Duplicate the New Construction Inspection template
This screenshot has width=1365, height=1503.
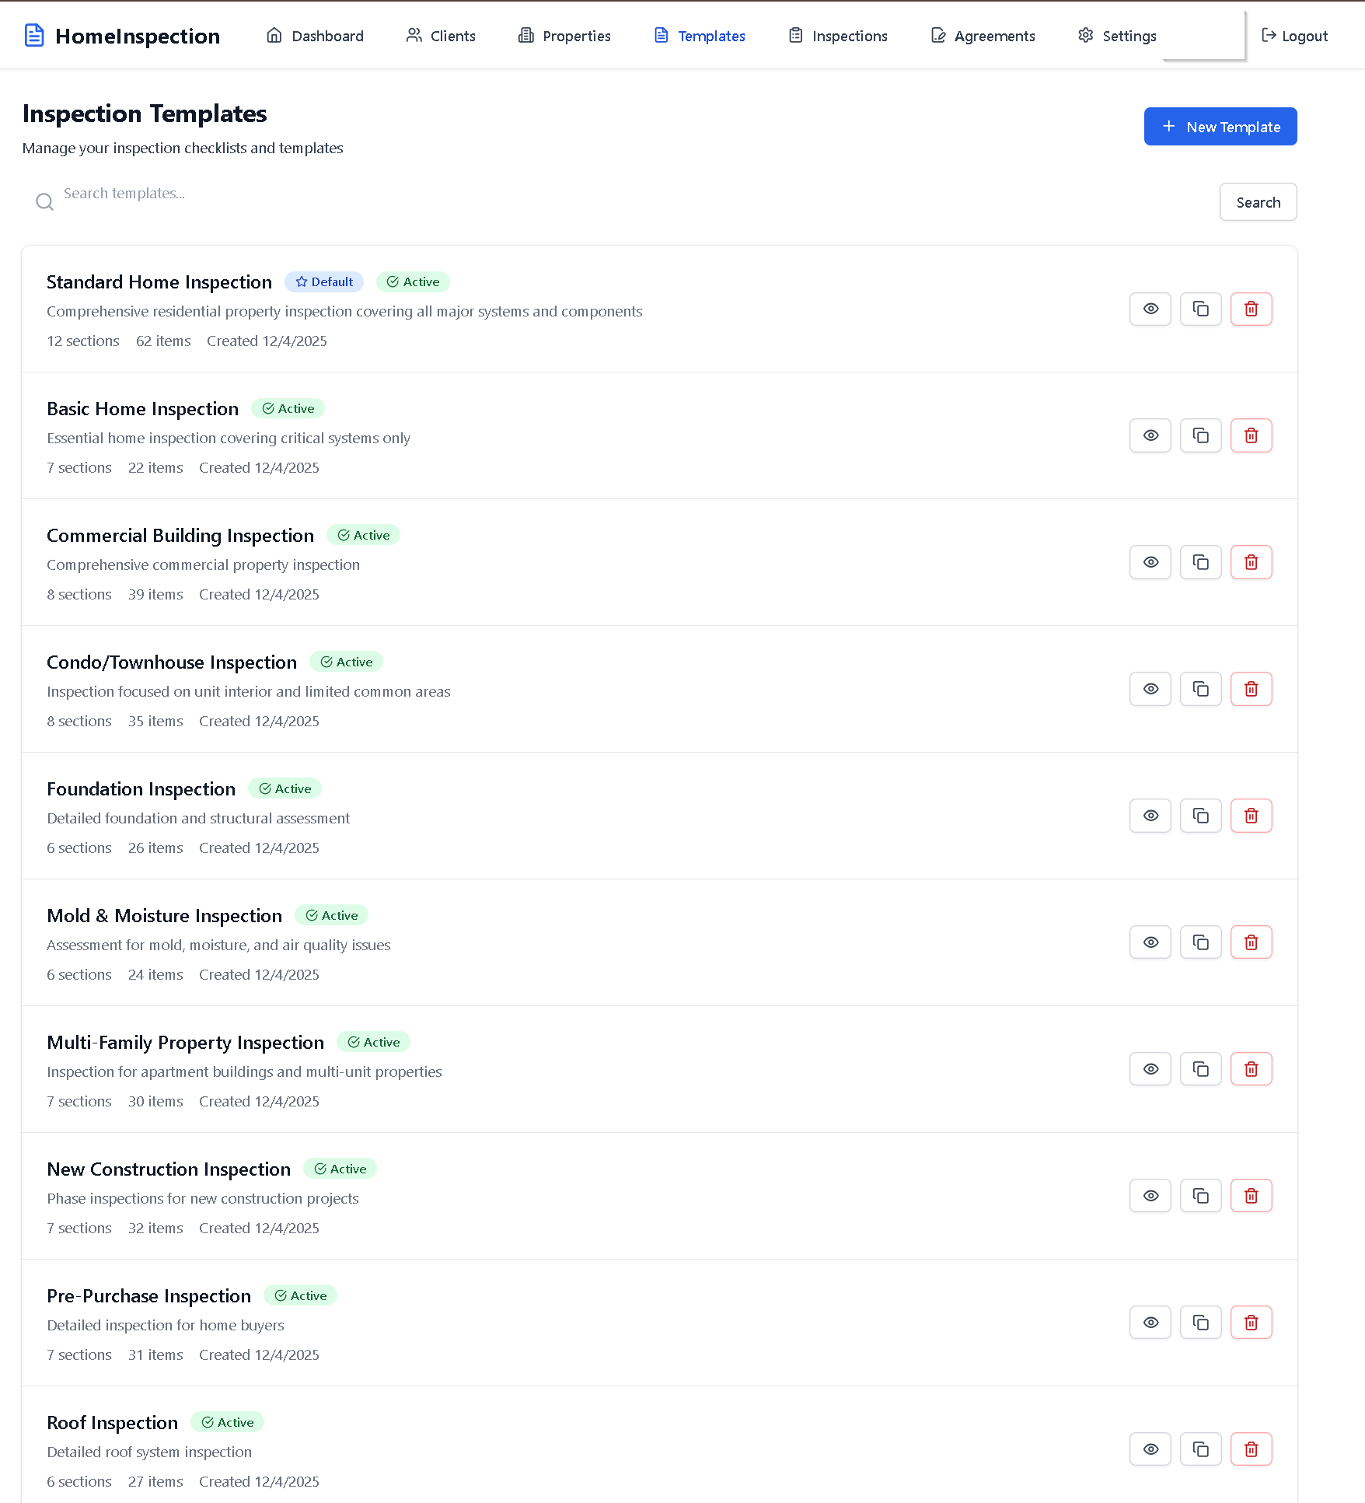[1200, 1195]
